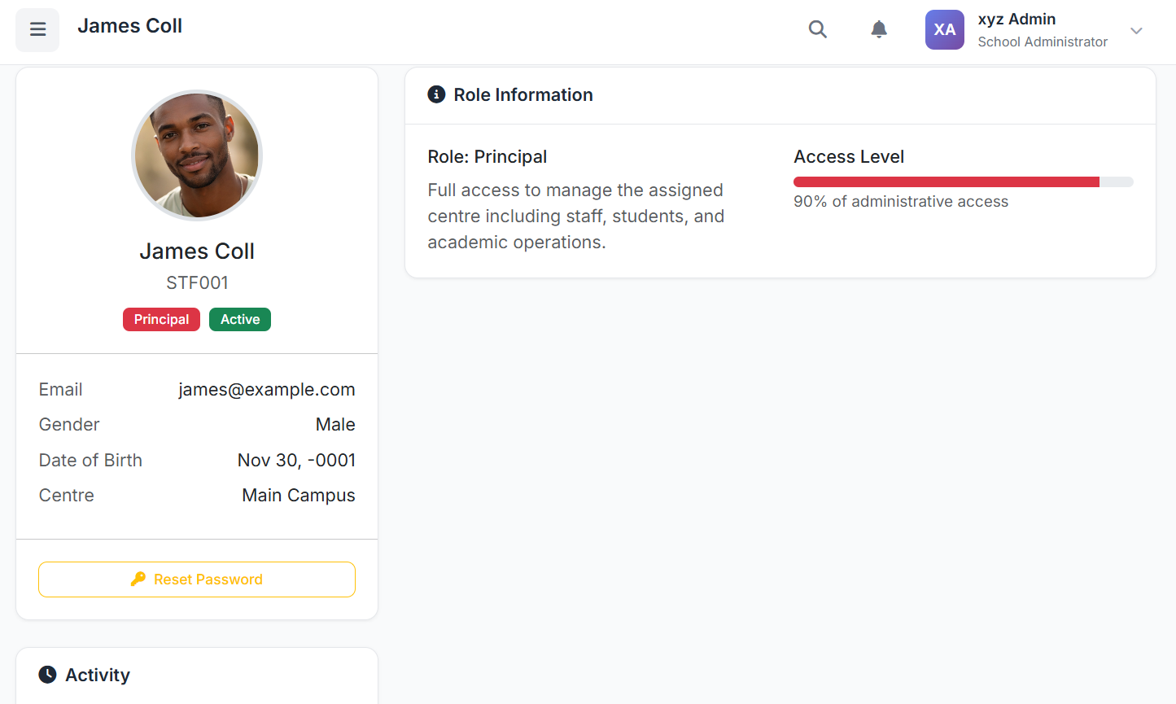Click the red Principal badge

tap(161, 320)
